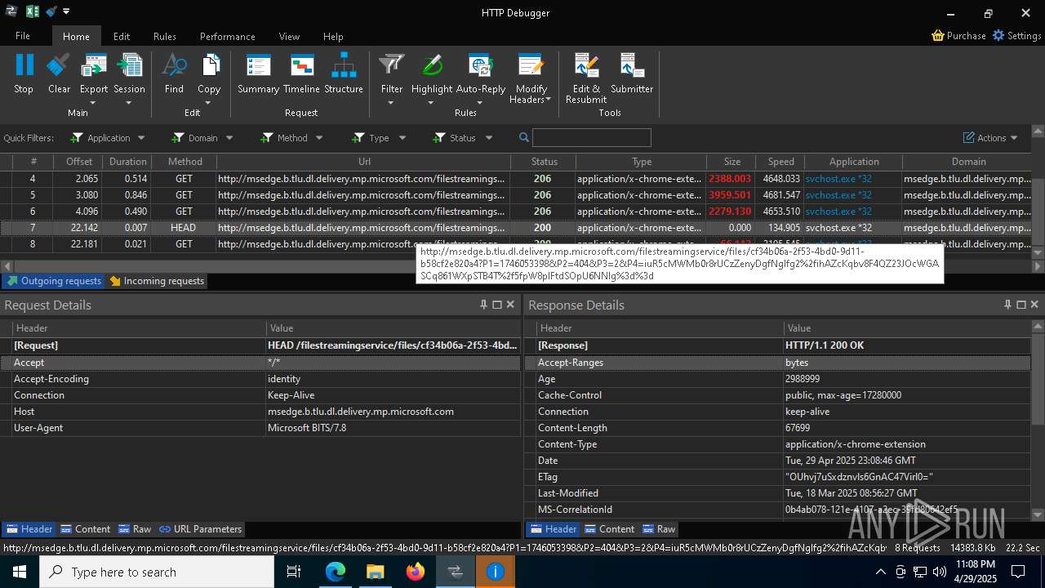The width and height of the screenshot is (1045, 588).
Task: Click the Excel icon in title bar
Action: (33, 11)
